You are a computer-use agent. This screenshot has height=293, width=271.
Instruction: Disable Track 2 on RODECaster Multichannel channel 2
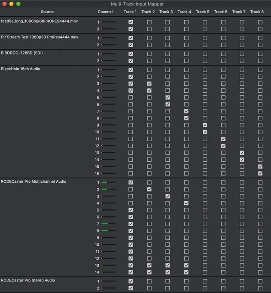pyautogui.click(x=149, y=189)
